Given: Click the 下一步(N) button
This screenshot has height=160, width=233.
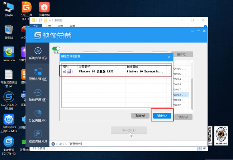Looking at the screenshot, I should (129, 130).
